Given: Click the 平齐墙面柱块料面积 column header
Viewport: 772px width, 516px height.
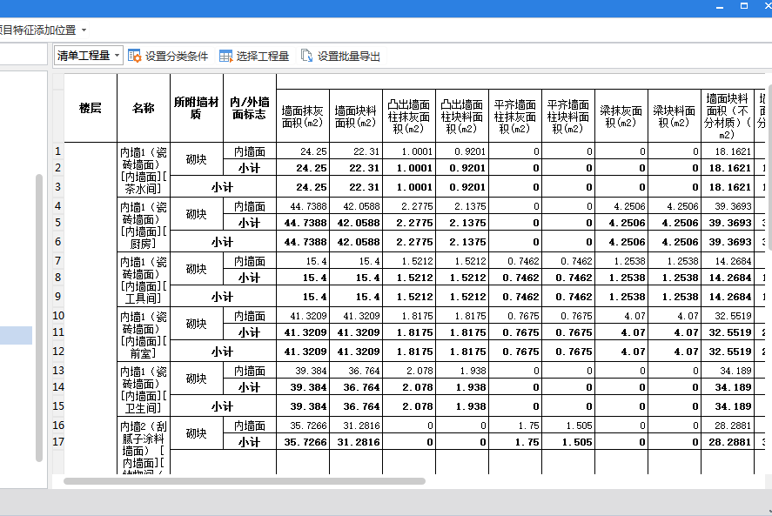Looking at the screenshot, I should (x=568, y=117).
